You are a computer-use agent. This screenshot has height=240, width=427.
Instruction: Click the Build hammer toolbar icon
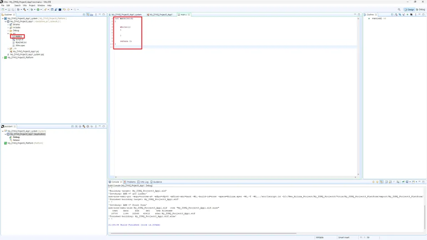click(24, 10)
